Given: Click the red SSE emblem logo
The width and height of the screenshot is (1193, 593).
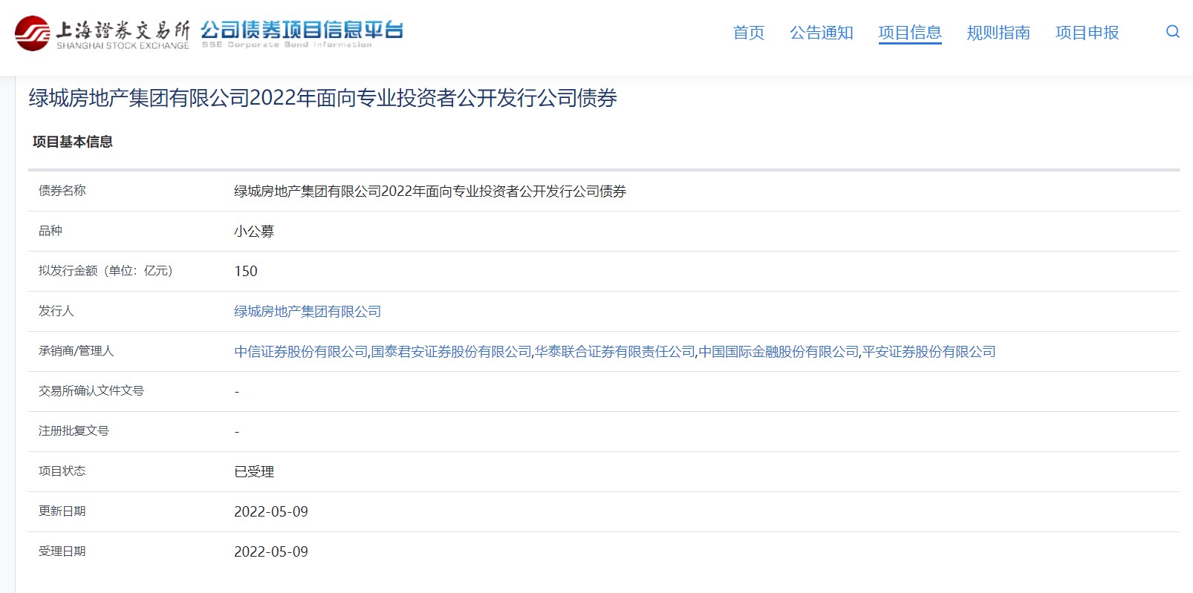Looking at the screenshot, I should pyautogui.click(x=33, y=33).
